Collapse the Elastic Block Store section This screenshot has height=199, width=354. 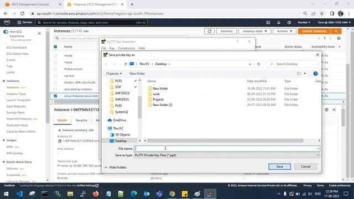(4, 162)
